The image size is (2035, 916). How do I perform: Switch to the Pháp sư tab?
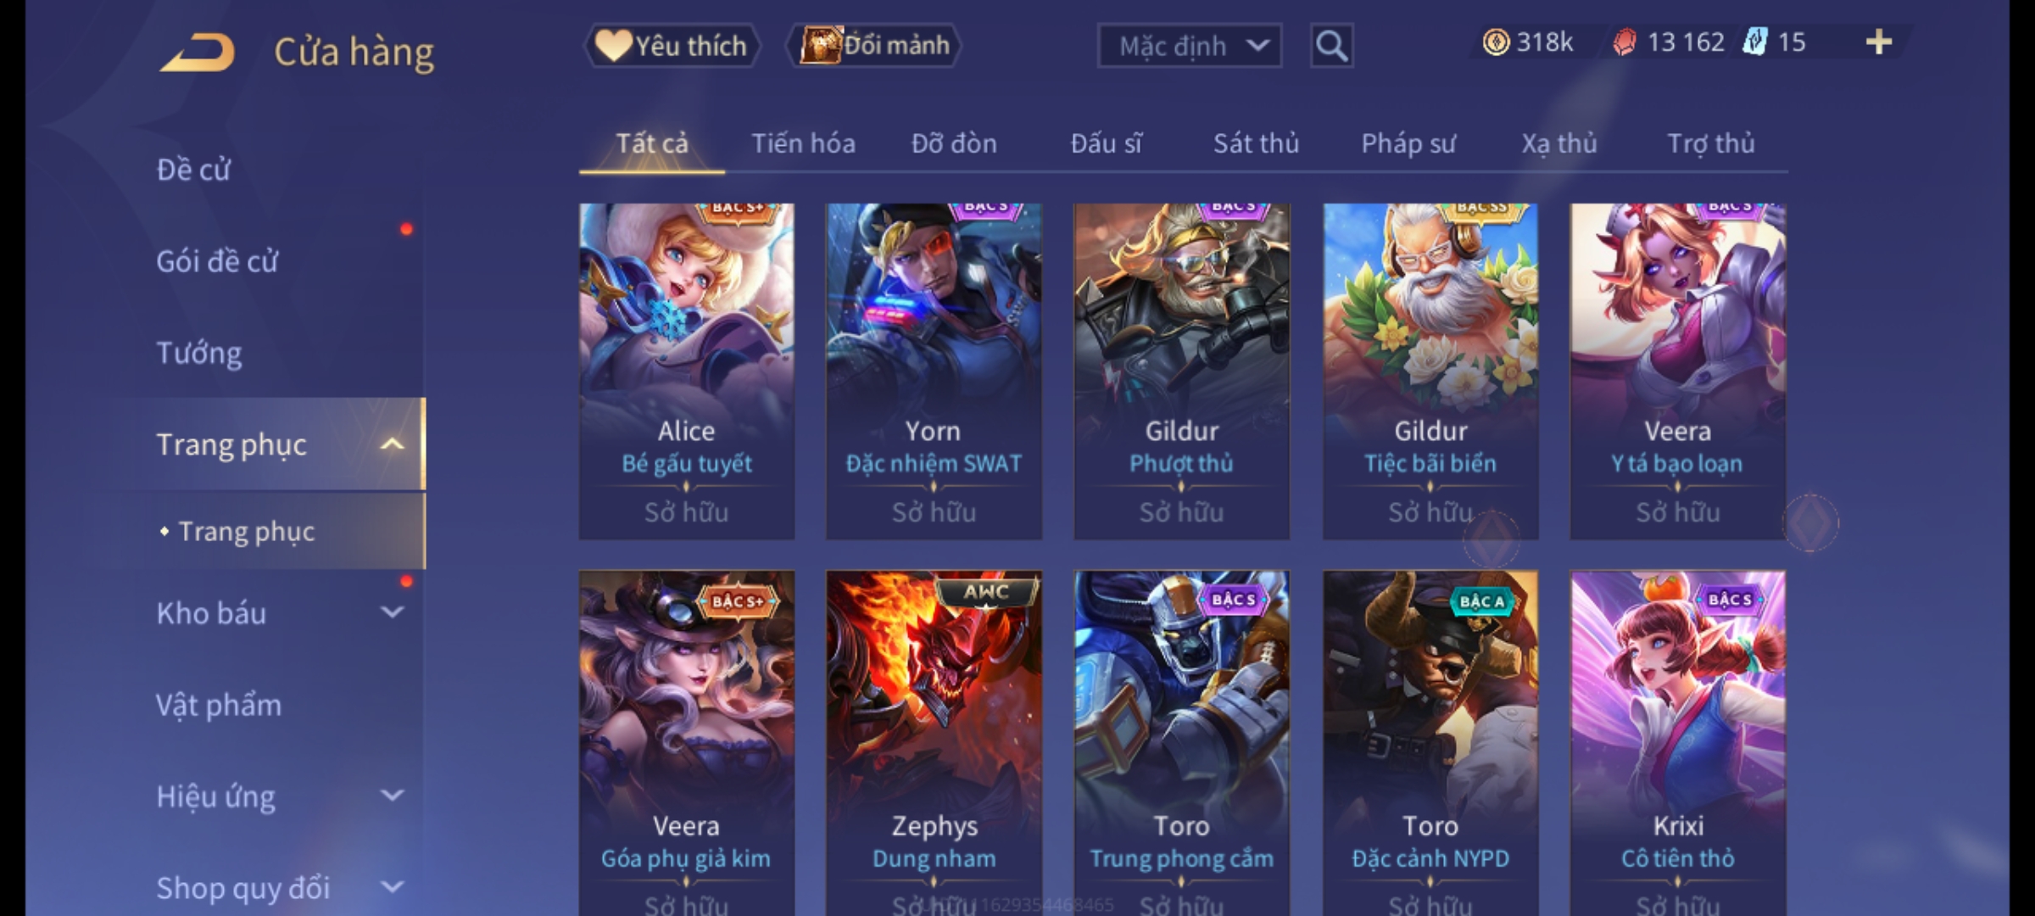pos(1408,143)
